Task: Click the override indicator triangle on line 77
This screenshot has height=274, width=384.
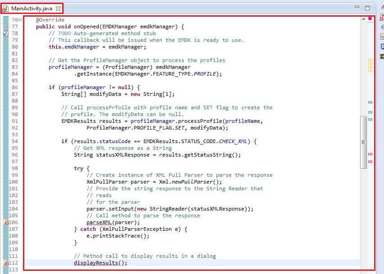Action: coord(6,27)
